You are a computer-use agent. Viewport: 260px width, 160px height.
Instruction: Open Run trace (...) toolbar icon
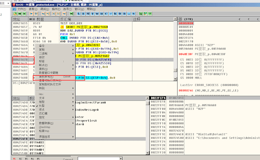129,14
